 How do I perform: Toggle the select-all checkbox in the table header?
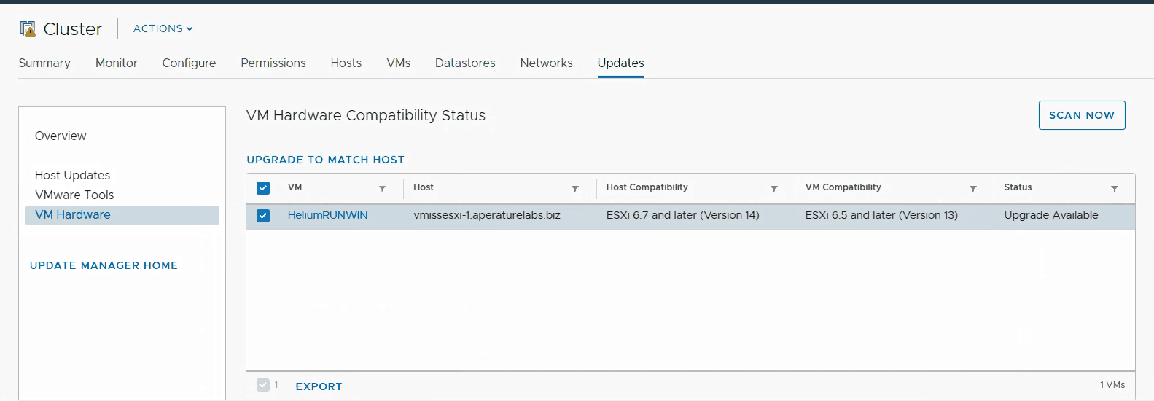263,188
